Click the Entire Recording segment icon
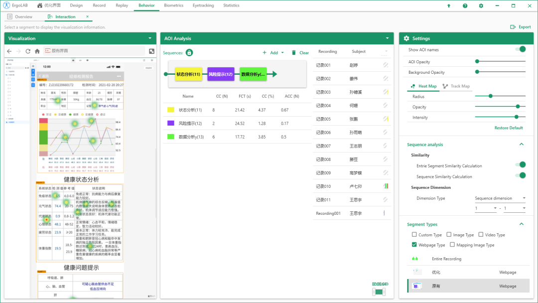Screen dimensions: 538x303 [415, 259]
